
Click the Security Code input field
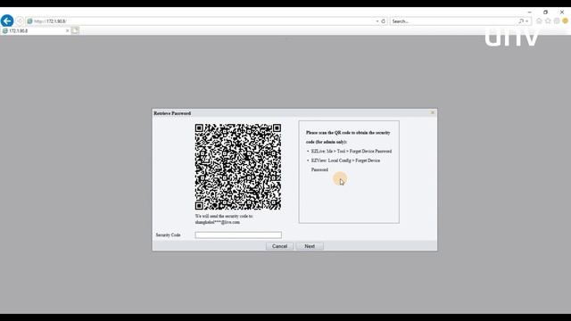point(238,235)
